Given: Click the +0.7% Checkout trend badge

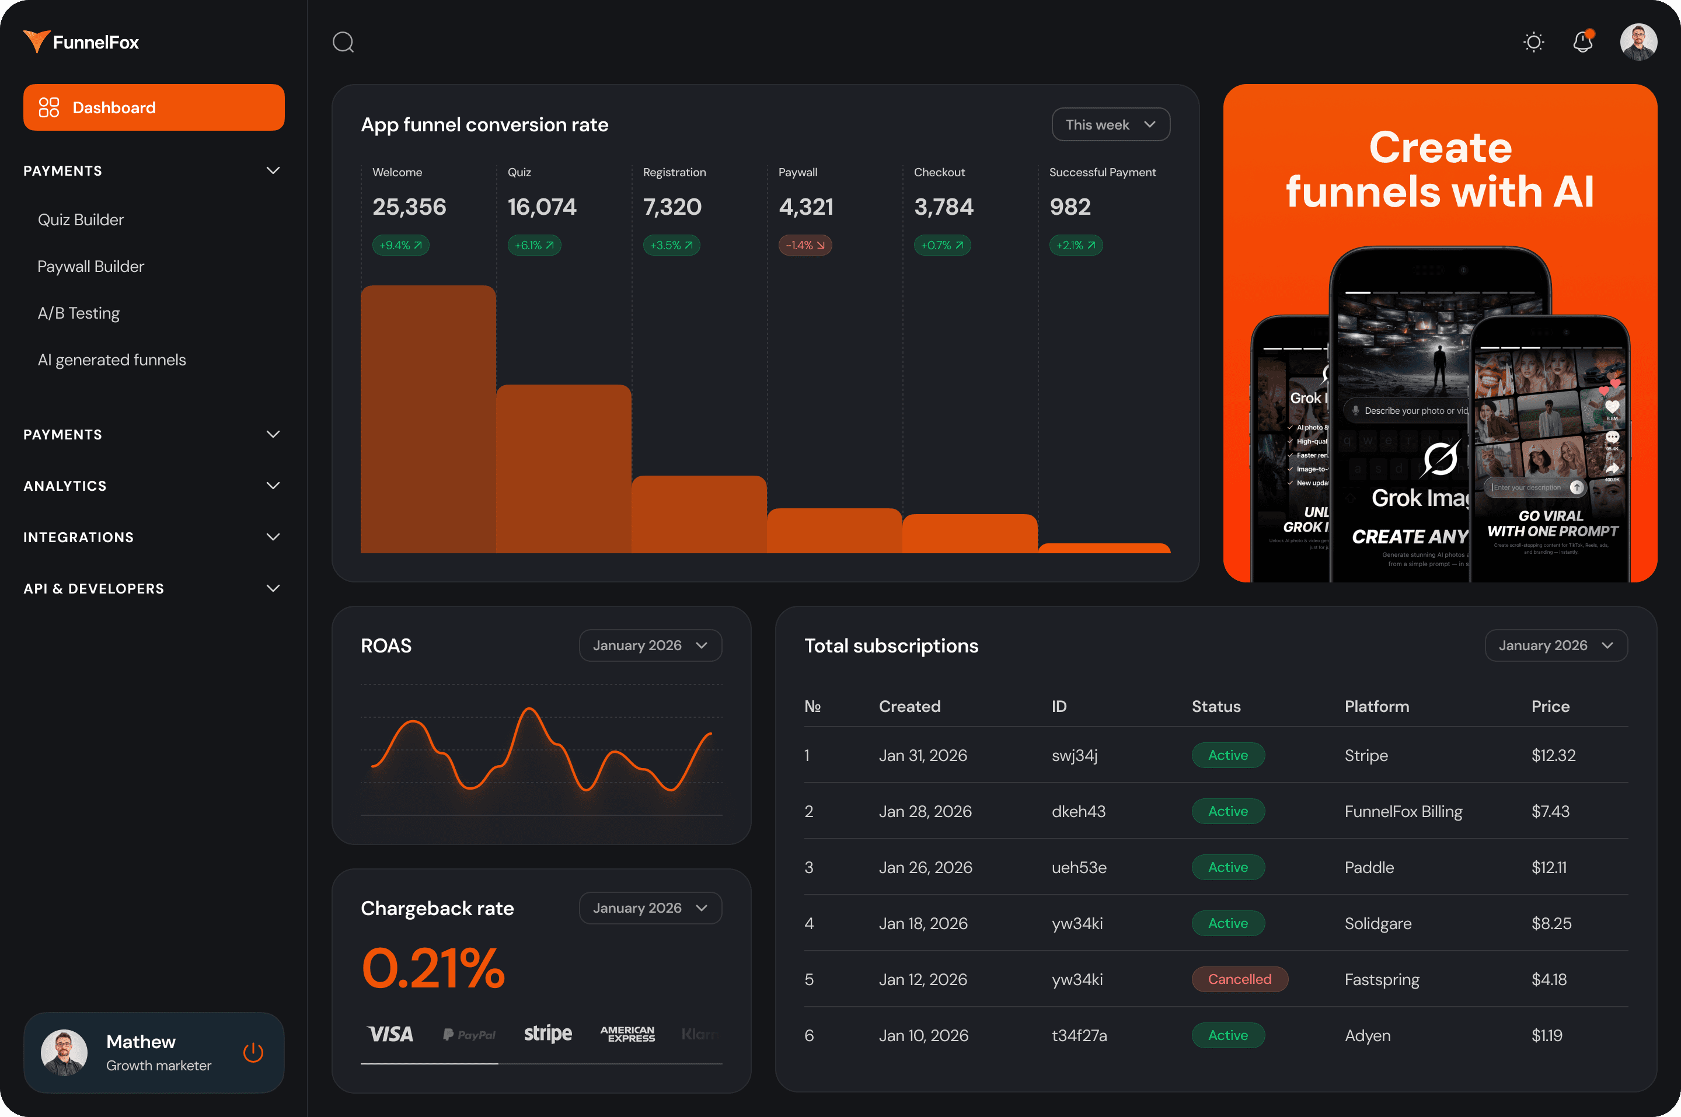Looking at the screenshot, I should click(941, 245).
